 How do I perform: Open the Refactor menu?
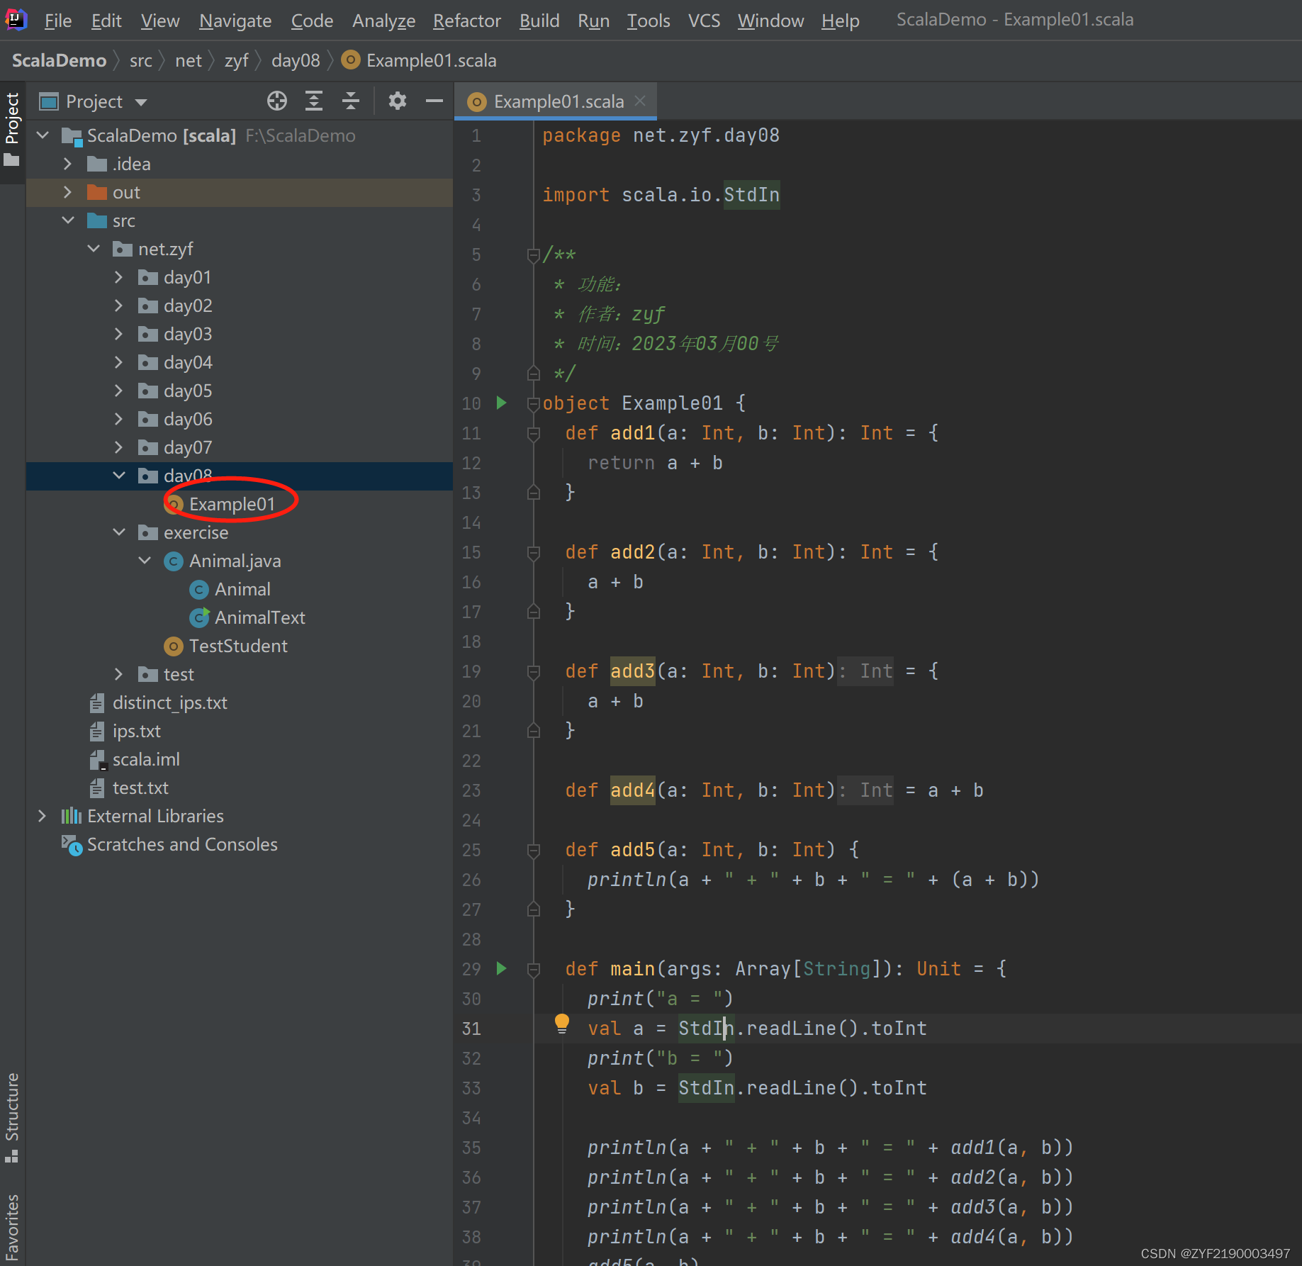coord(467,21)
